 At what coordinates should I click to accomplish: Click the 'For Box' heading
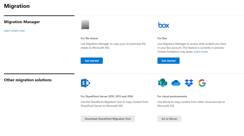(x=162, y=38)
